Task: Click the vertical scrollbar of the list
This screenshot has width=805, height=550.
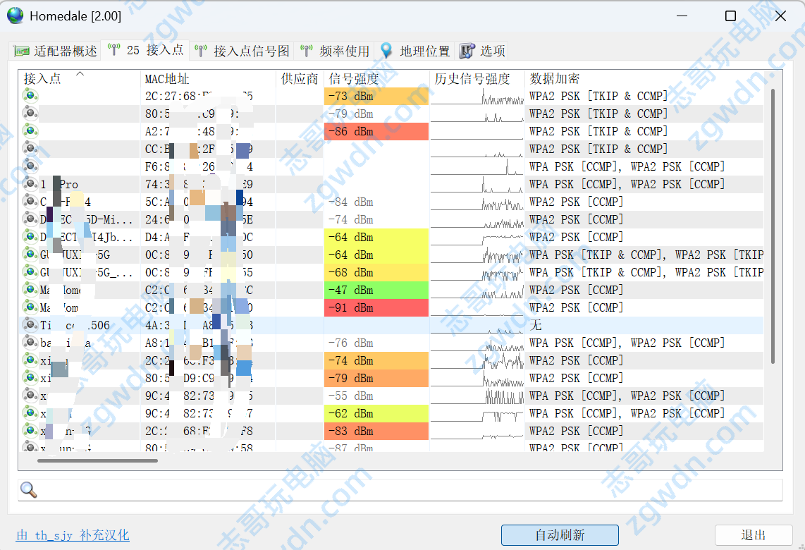Action: pyautogui.click(x=773, y=226)
